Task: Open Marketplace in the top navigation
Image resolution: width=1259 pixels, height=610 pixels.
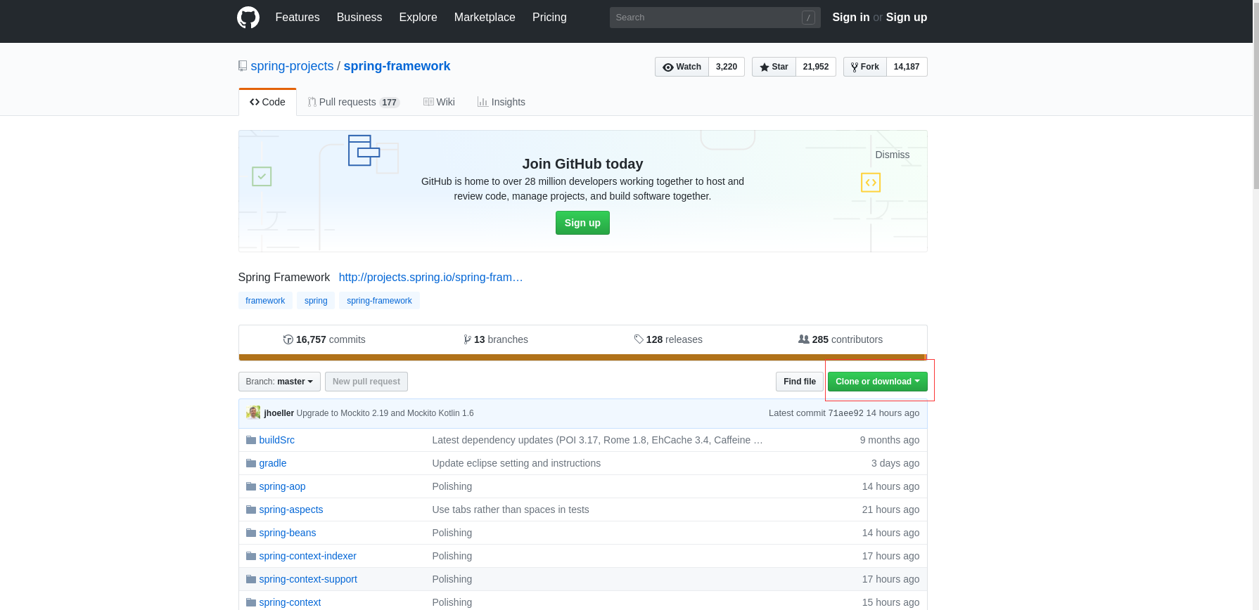Action: [485, 18]
